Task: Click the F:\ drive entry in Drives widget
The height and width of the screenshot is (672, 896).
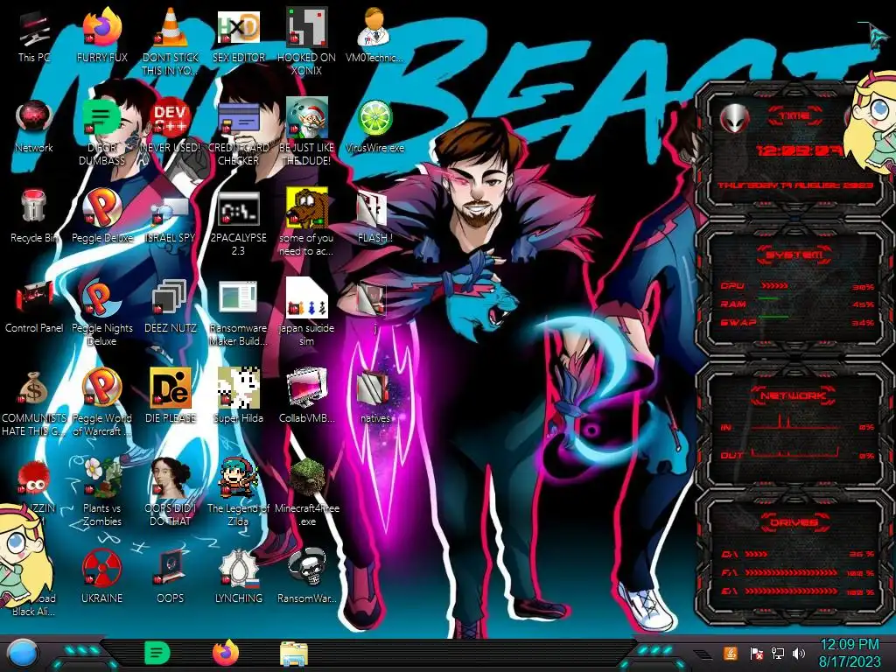Action: point(797,572)
